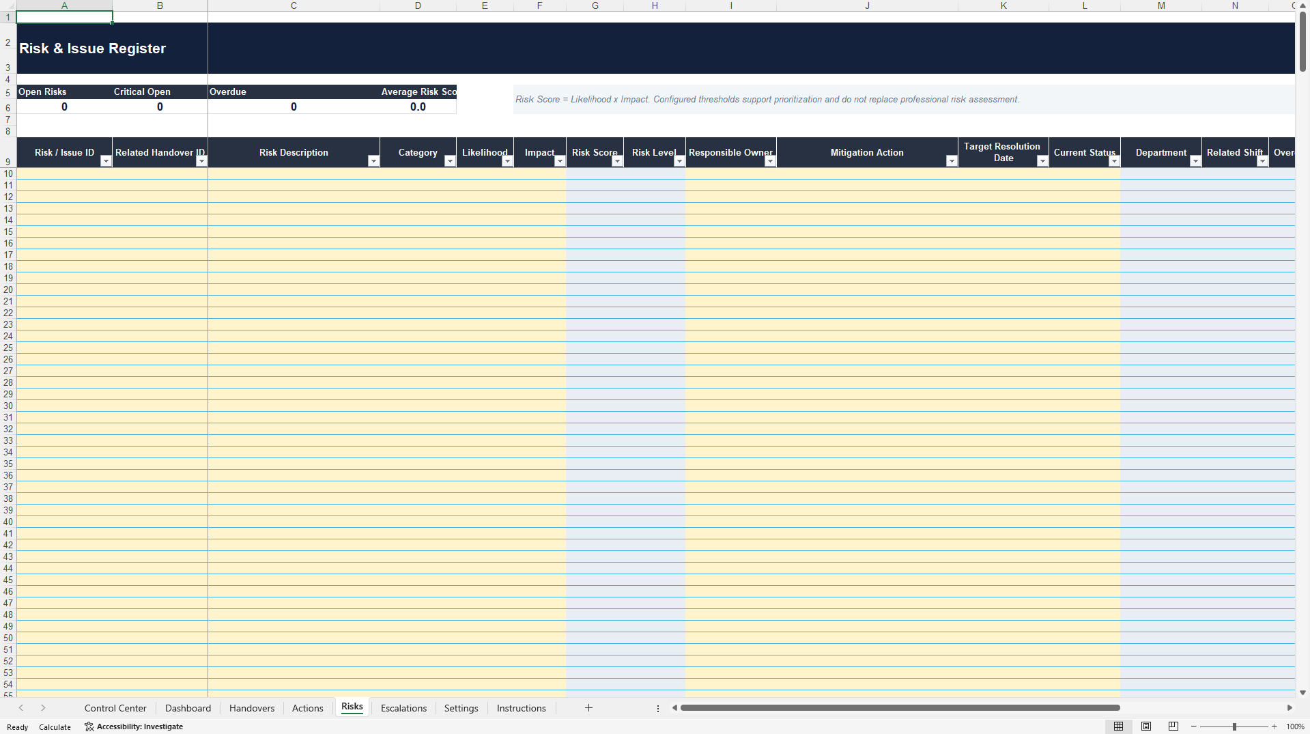Click Calculate in the status bar
This screenshot has width=1310, height=734.
pos(55,727)
